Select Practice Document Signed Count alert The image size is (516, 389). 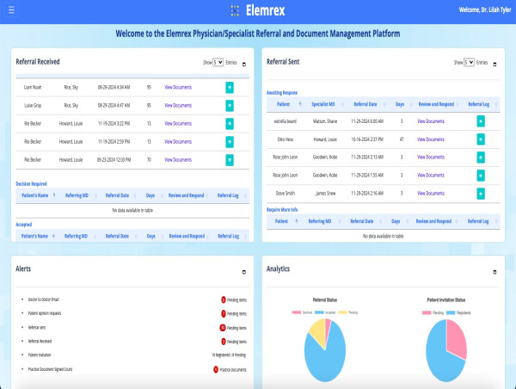(51, 369)
